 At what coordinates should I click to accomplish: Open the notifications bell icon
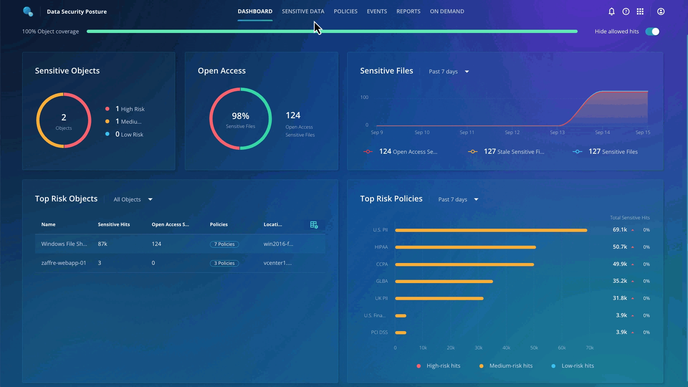click(x=611, y=11)
